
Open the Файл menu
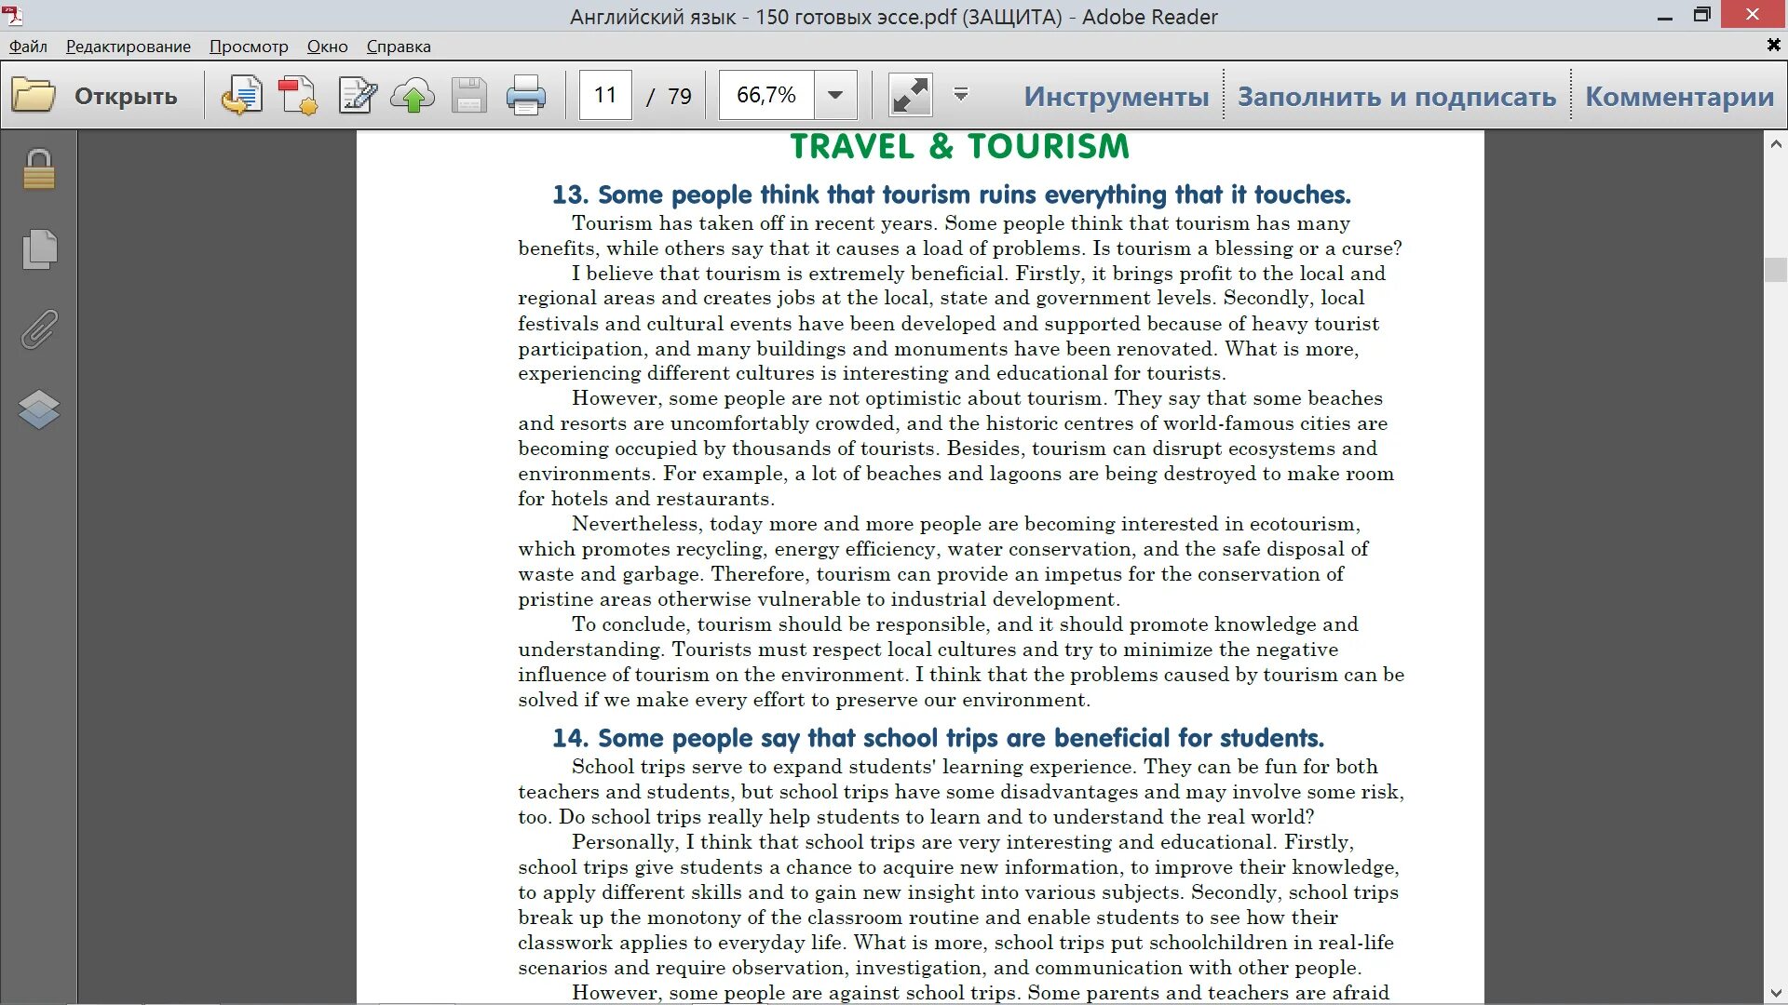tap(28, 47)
